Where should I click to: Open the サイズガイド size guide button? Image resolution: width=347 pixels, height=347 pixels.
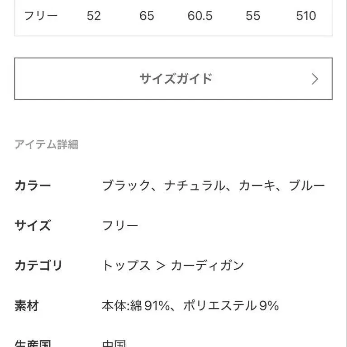(176, 79)
